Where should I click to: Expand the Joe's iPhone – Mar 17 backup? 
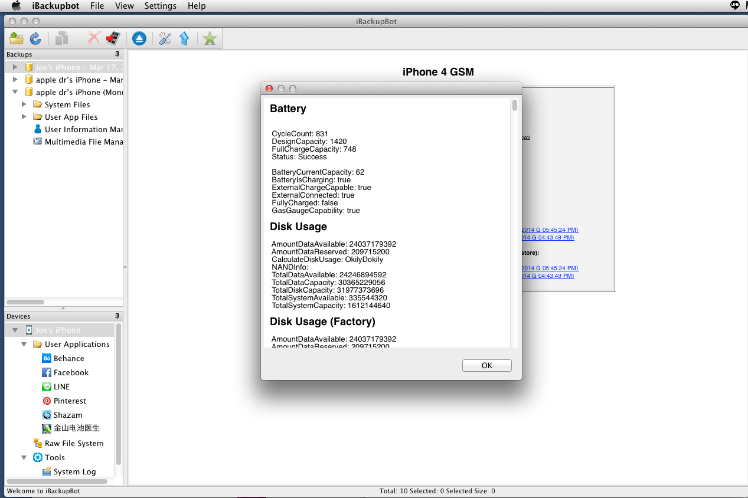(15, 67)
